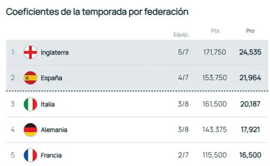The height and width of the screenshot is (166, 270).
Task: Click España's 153,750 points value
Action: pyautogui.click(x=215, y=78)
